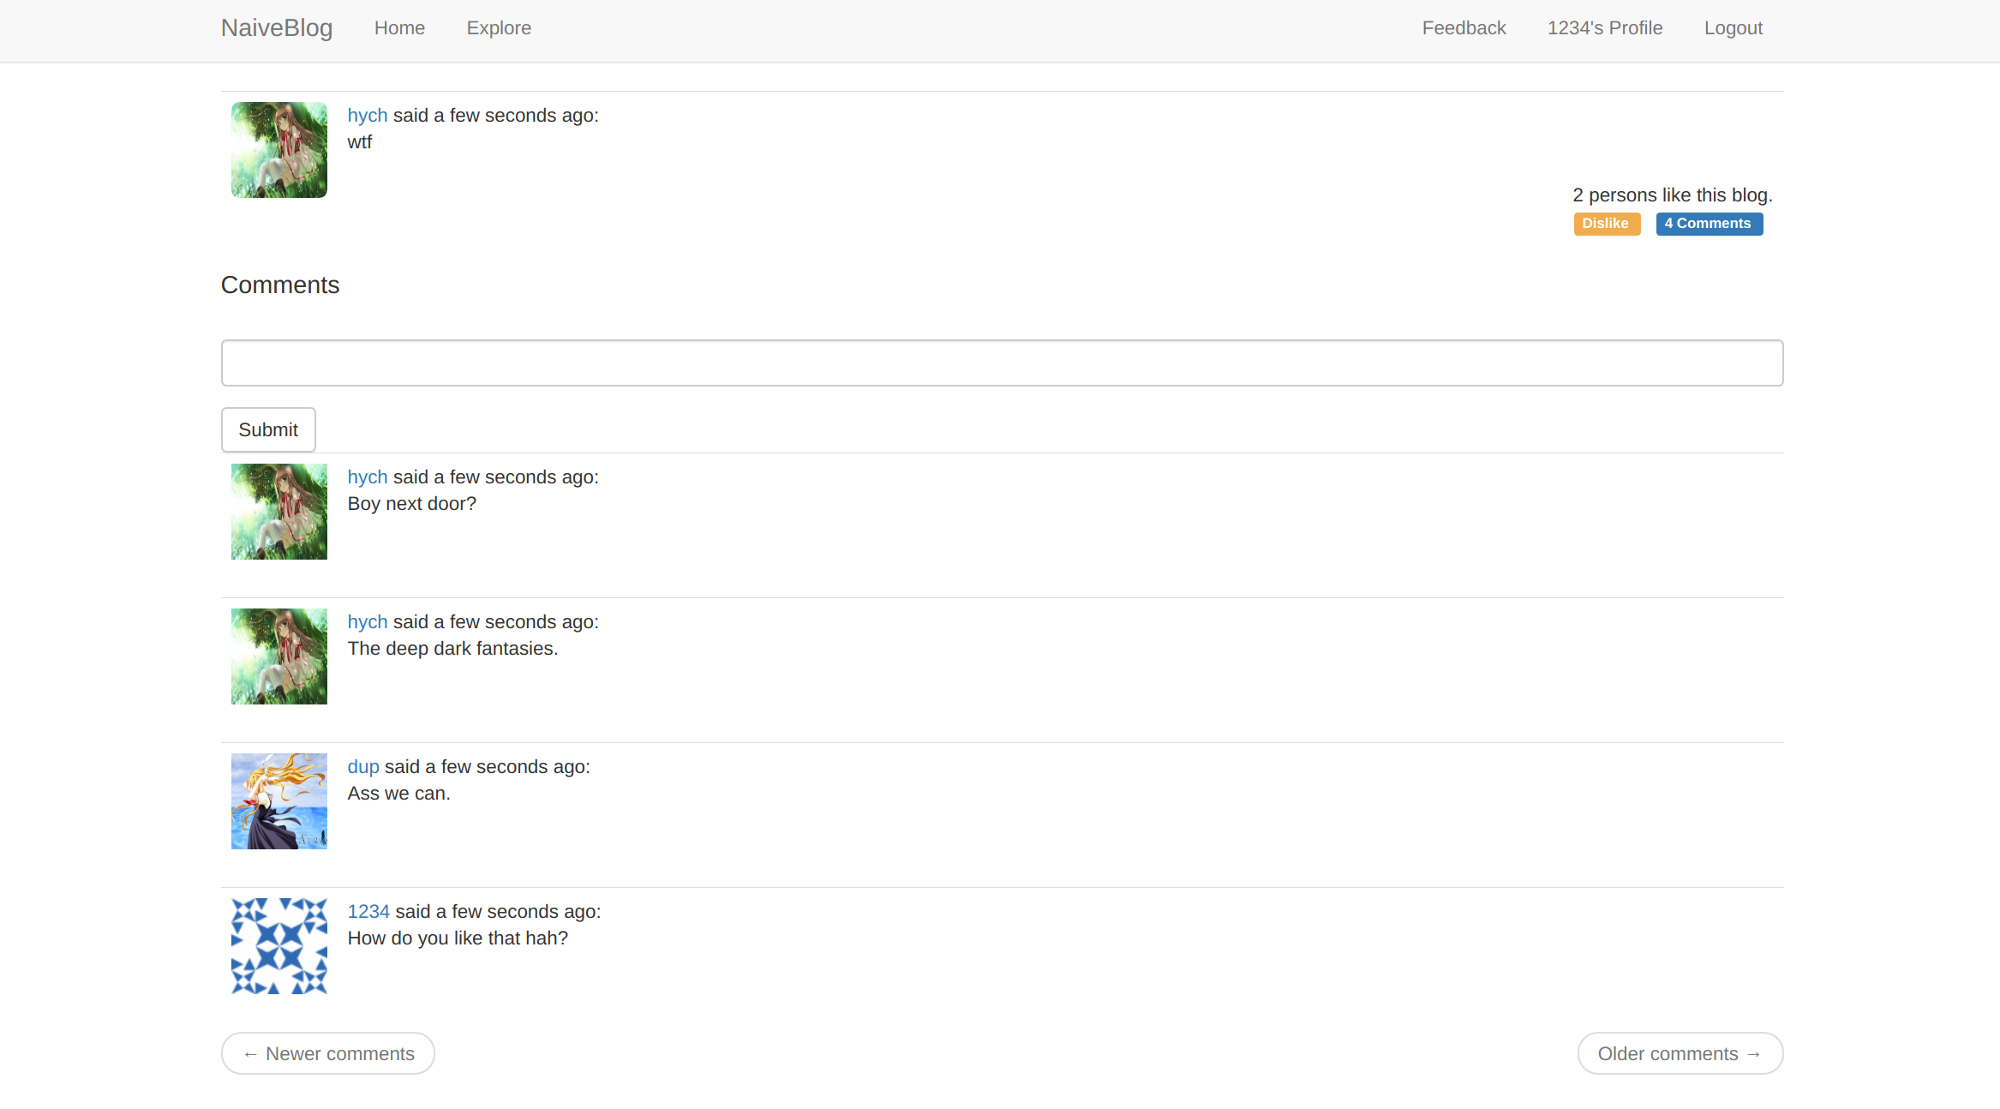Go to the Home page
Viewport: 2000px width, 1109px height.
(399, 28)
